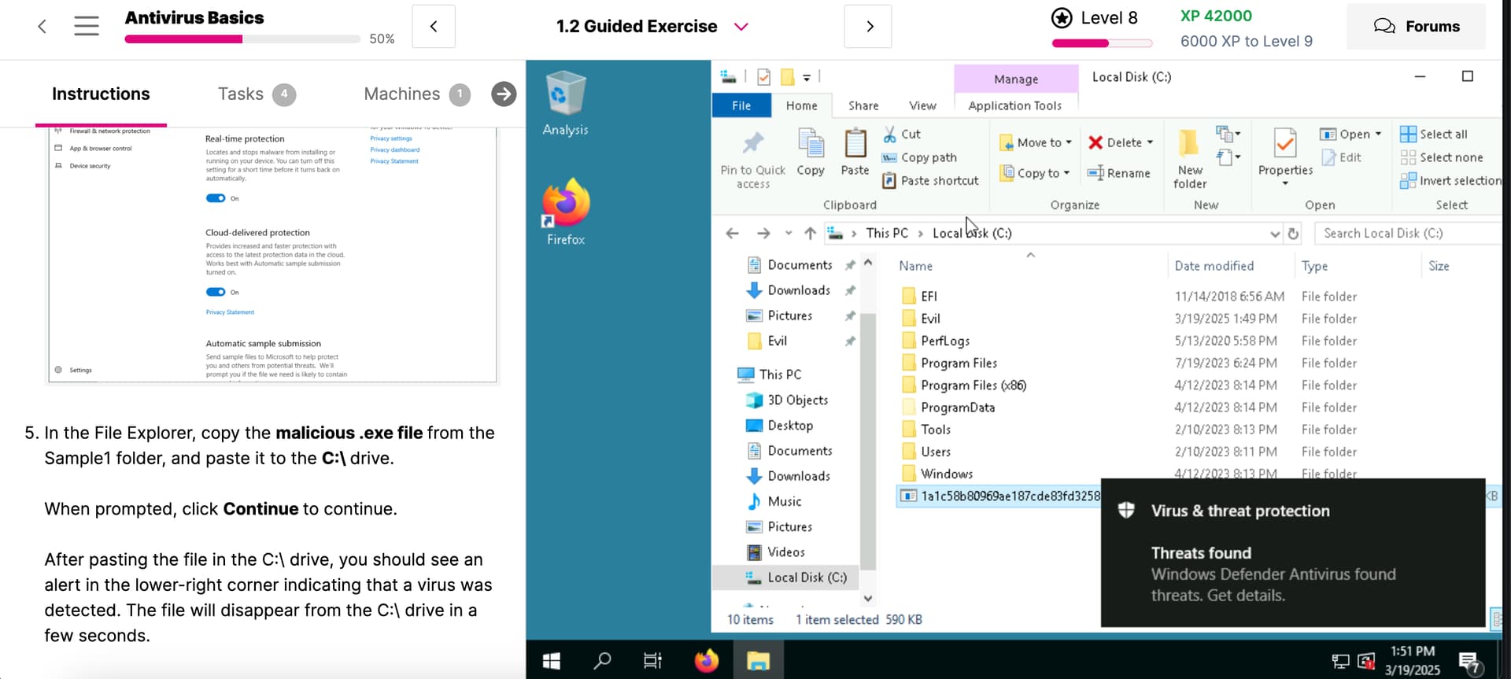Open pinned Evil folder in Quick access

pos(777,341)
